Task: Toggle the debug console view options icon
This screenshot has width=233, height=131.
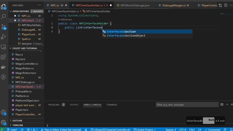Action: [222, 104]
